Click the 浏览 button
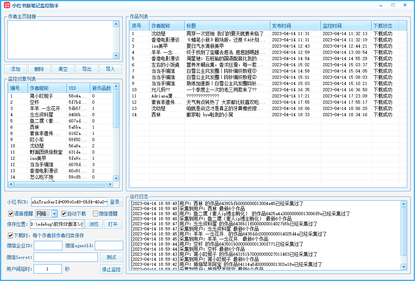The image size is (415, 281). point(94,224)
